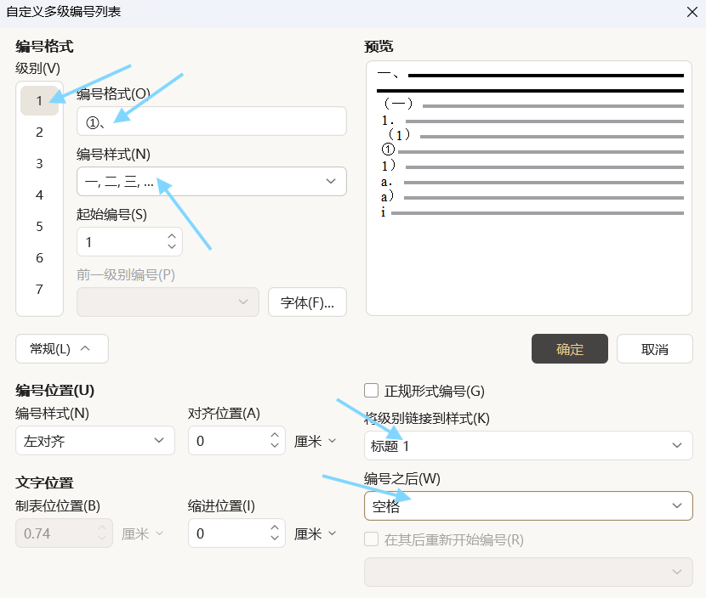The height and width of the screenshot is (598, 706).
Task: Open 将级别链接到样式 dropdown showing 标题 1
Action: [527, 445]
